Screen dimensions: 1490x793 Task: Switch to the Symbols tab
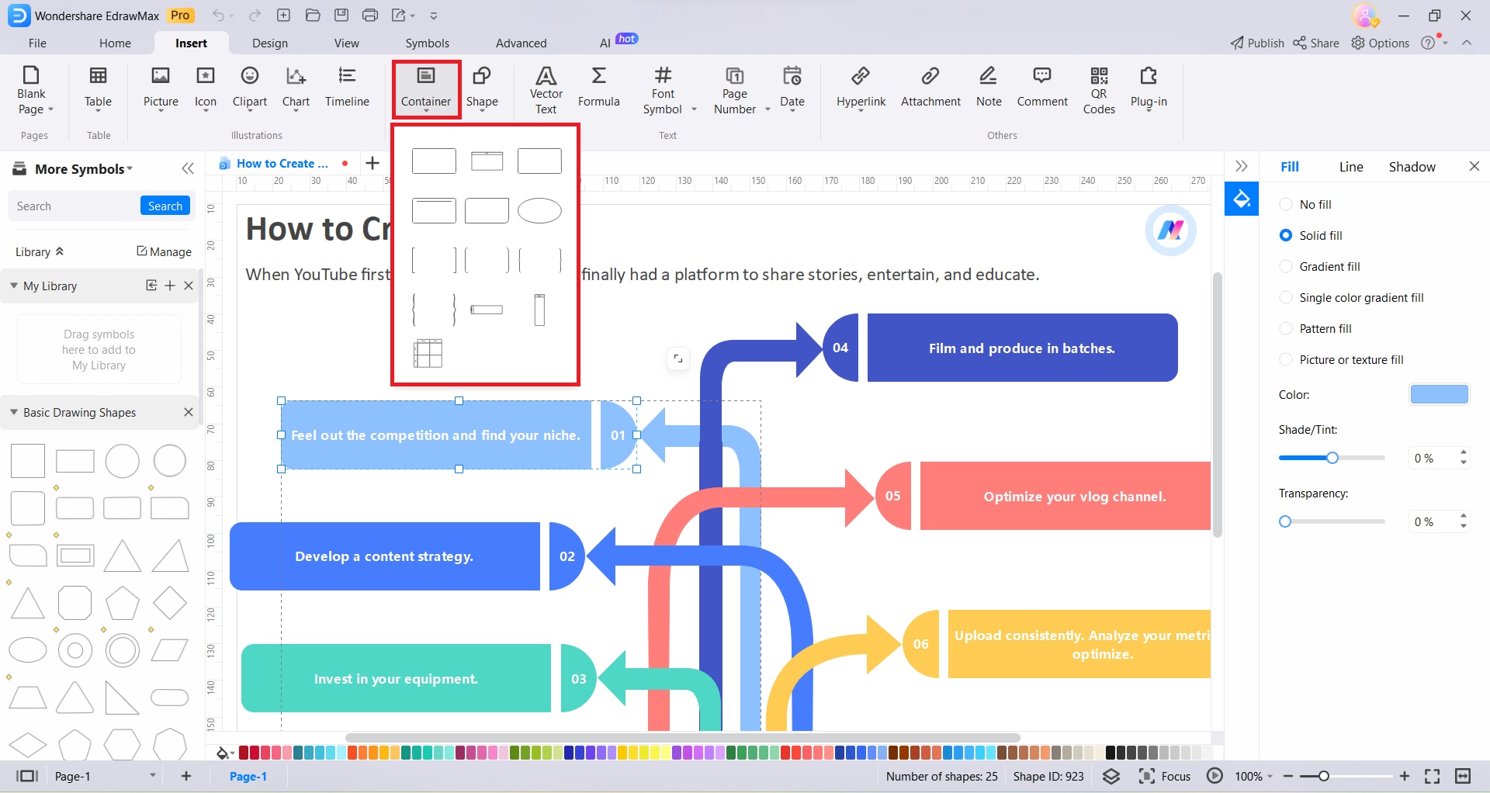click(x=428, y=43)
